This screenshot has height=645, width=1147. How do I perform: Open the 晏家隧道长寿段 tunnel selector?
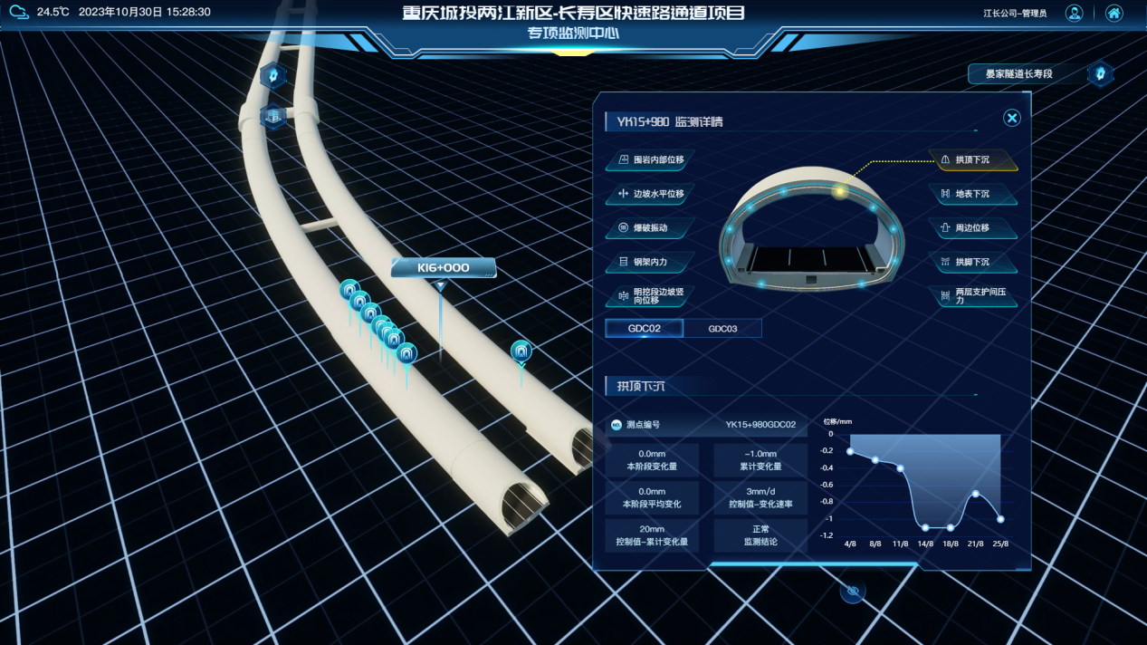click(1027, 74)
